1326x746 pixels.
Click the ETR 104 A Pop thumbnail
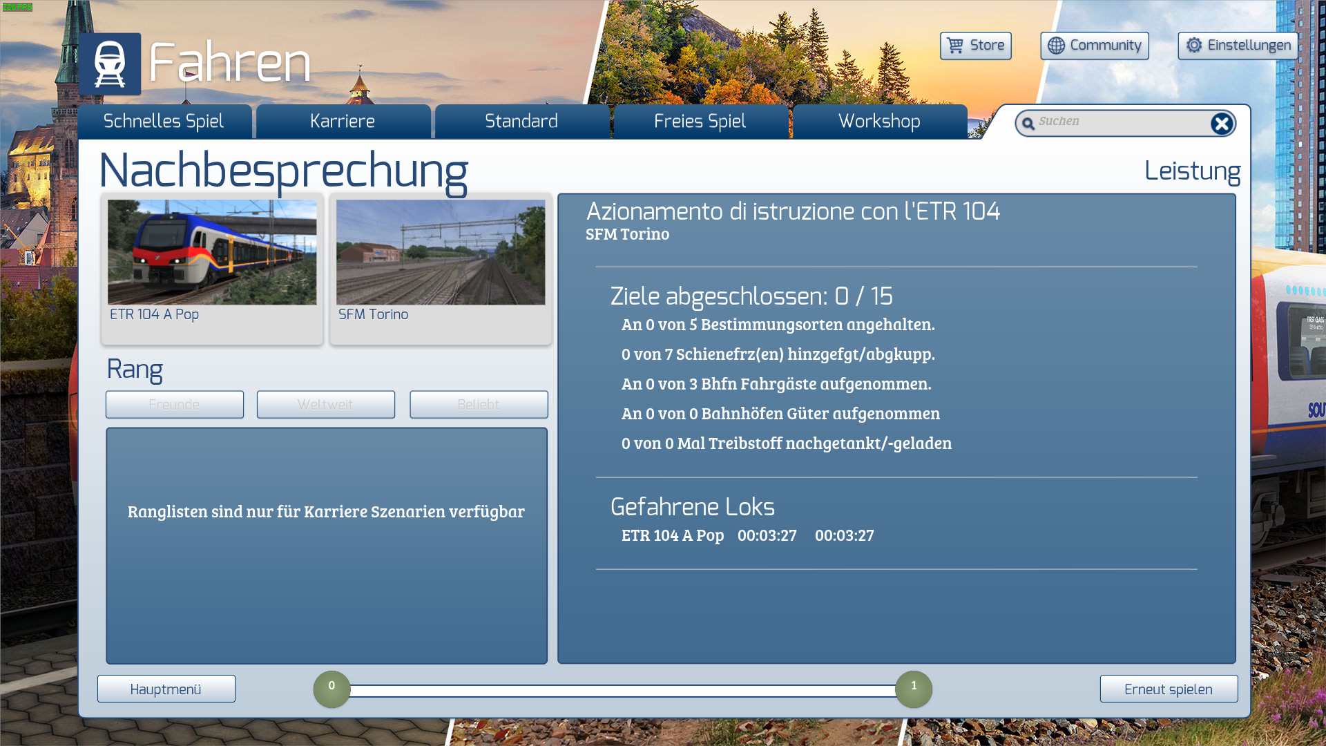pyautogui.click(x=212, y=253)
